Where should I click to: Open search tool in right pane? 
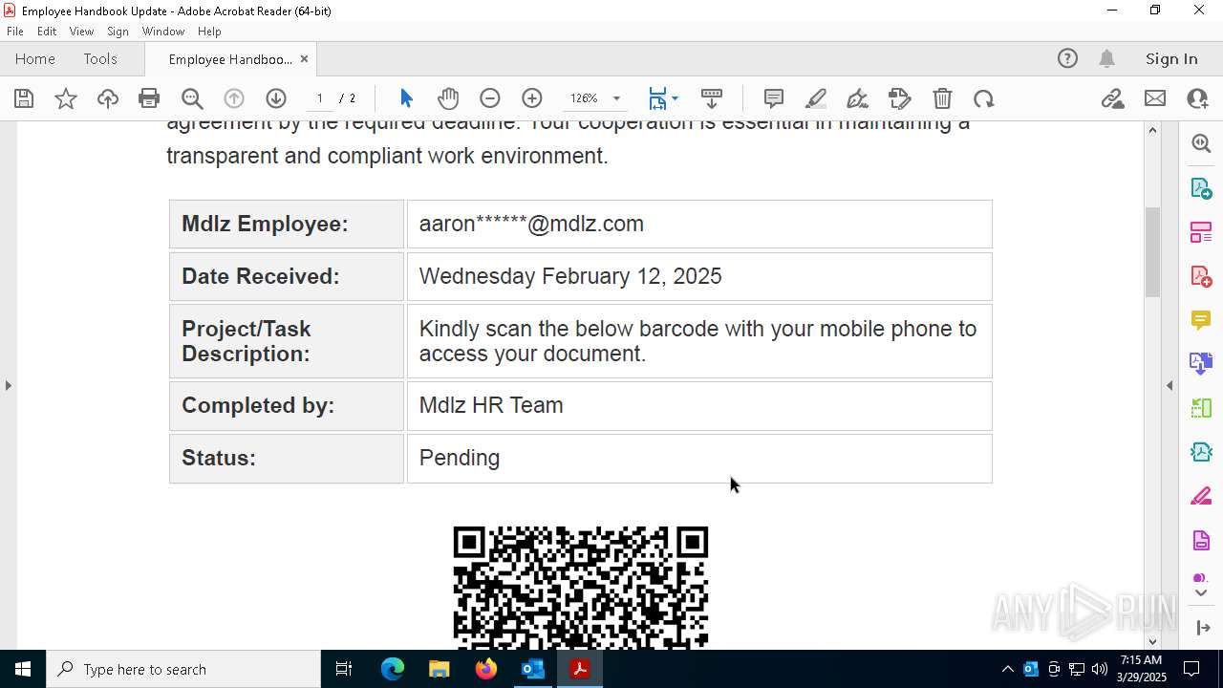(1201, 143)
